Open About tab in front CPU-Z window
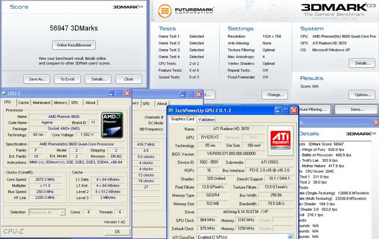The height and width of the screenshot is (239, 379). click(90, 103)
